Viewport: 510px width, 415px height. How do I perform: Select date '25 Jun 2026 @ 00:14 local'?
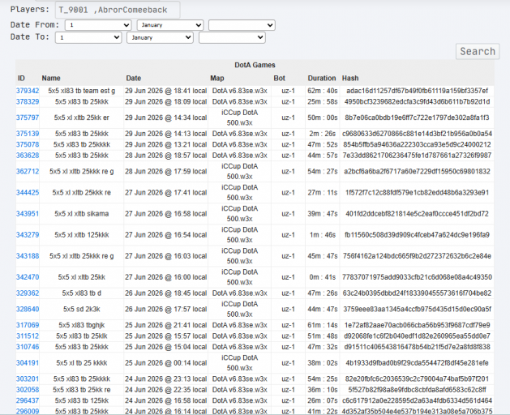pos(166,362)
